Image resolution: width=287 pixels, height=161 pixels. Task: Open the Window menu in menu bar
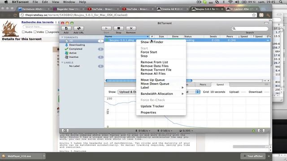point(69,2)
